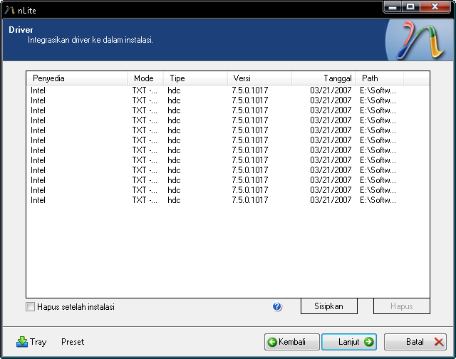The height and width of the screenshot is (359, 456).
Task: Sort by the Tipe column header
Action: point(195,78)
